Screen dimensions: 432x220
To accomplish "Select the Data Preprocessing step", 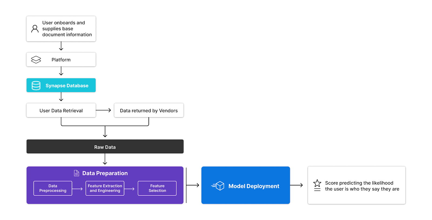I will click(x=53, y=188).
